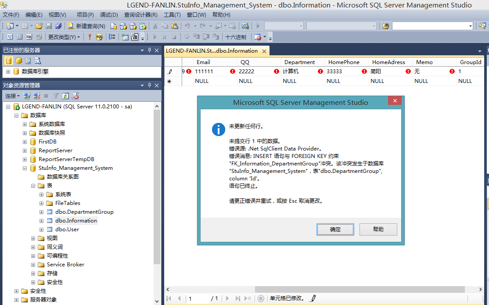Select Integration Services icon in Registered Servers
The image size is (489, 305).
click(x=38, y=61)
